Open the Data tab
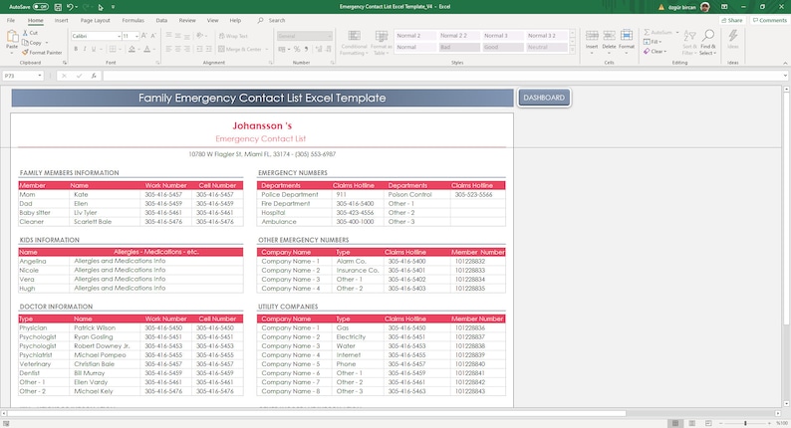 point(161,21)
